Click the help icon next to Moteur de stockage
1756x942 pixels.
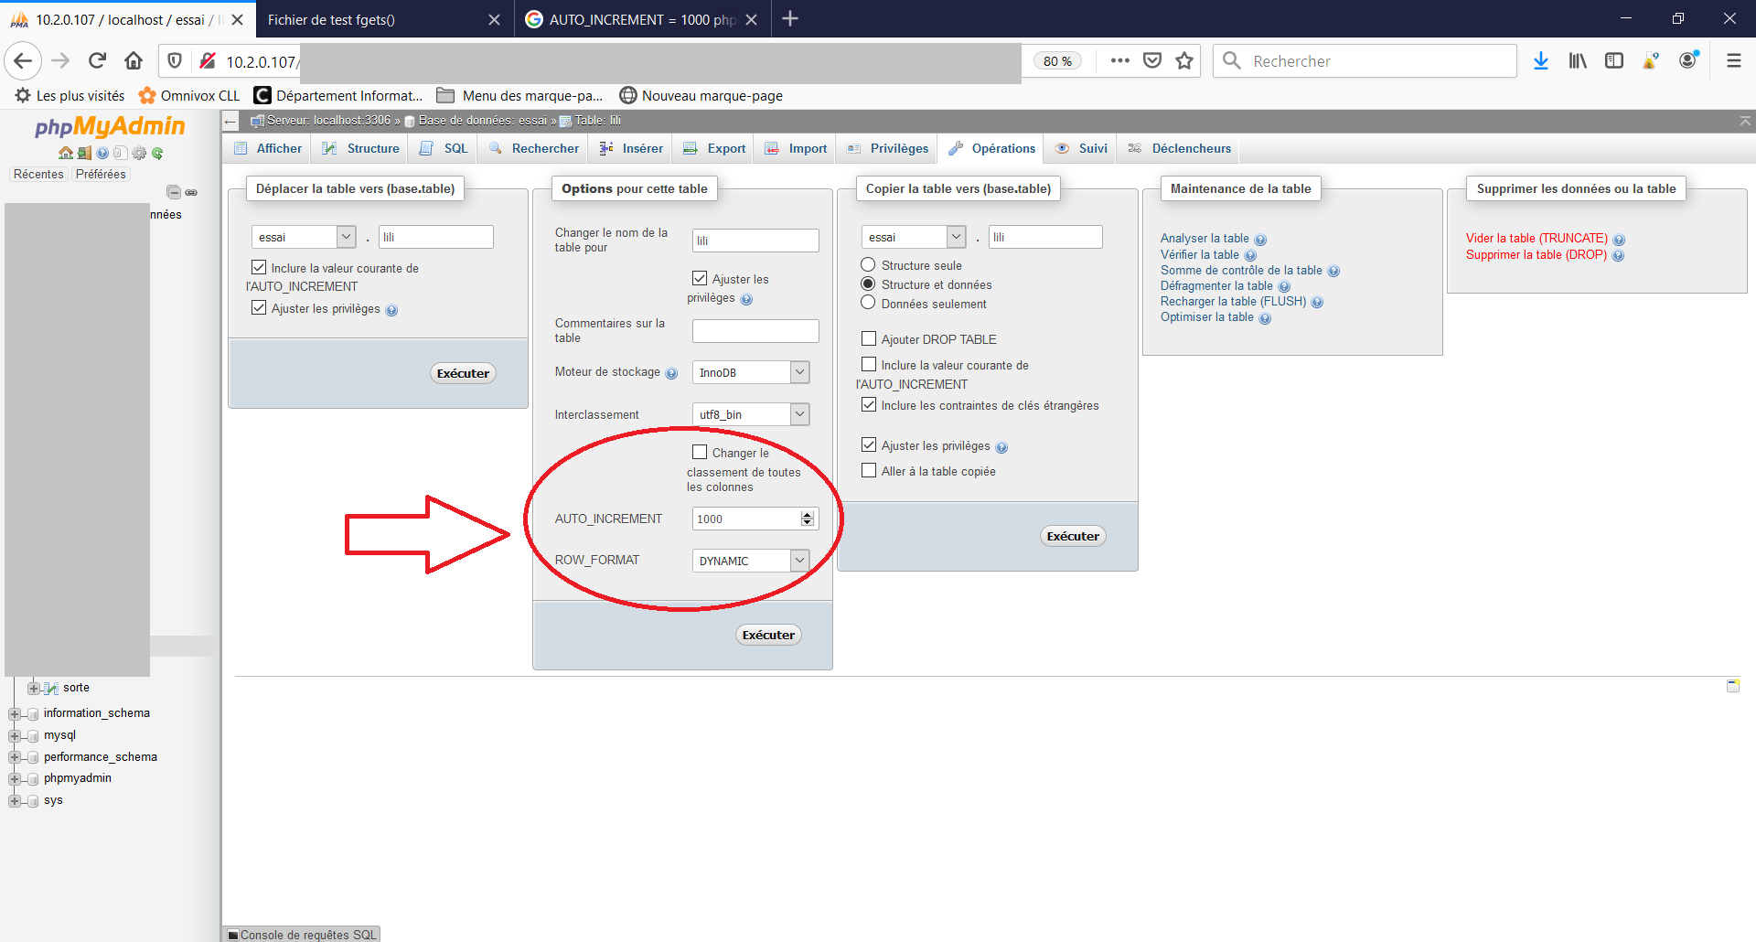(671, 373)
